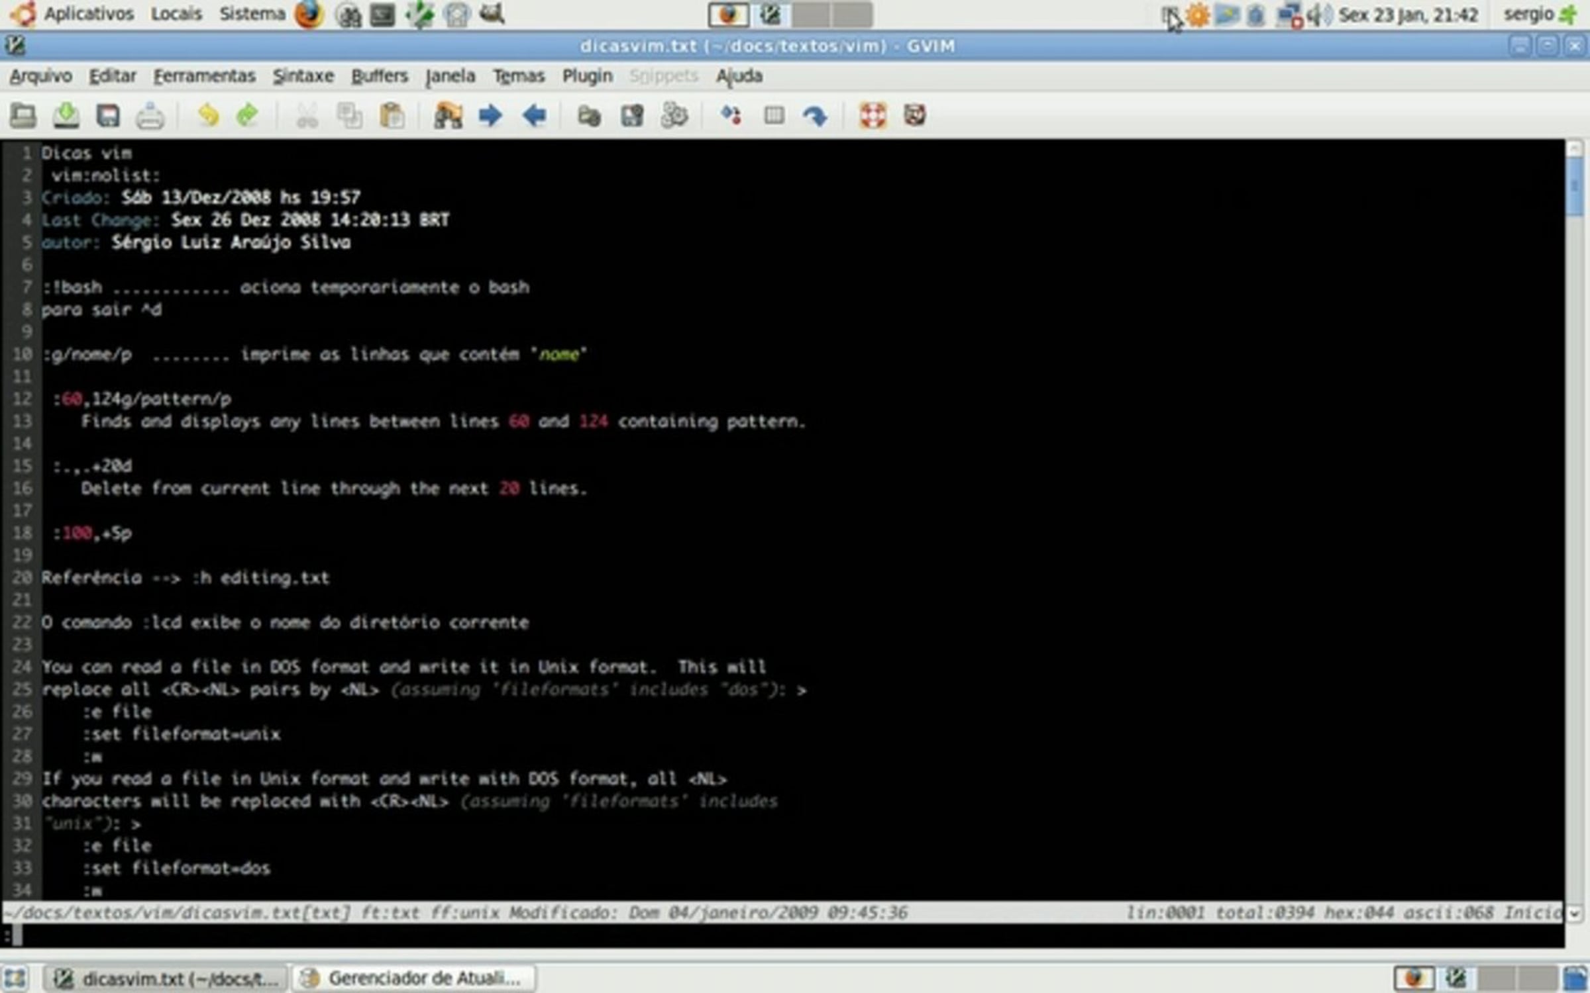Open the Locais menu in top panel
The image size is (1590, 993).
(x=176, y=14)
